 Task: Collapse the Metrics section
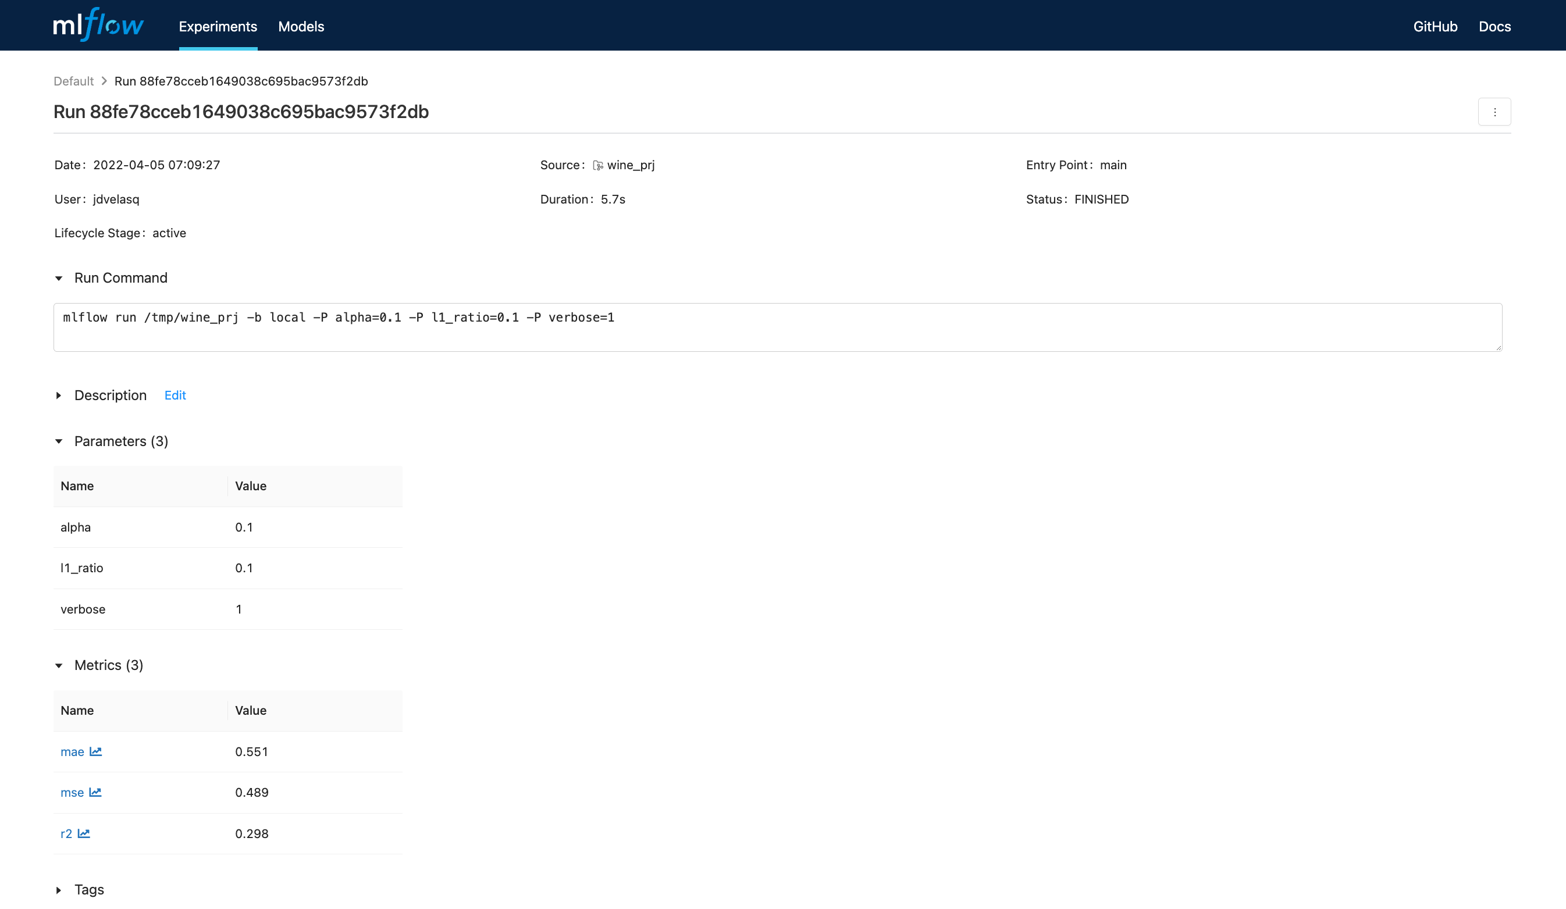coord(59,665)
